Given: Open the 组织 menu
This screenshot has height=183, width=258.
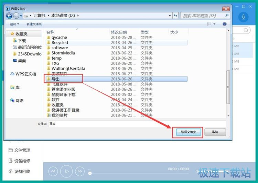Looking at the screenshot, I should [x=14, y=24].
